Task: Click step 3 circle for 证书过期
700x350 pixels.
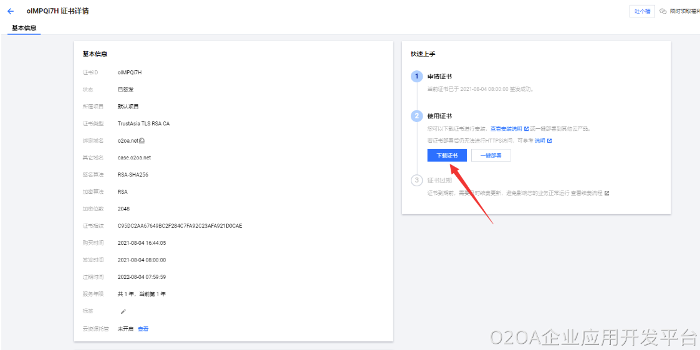Action: tap(416, 181)
